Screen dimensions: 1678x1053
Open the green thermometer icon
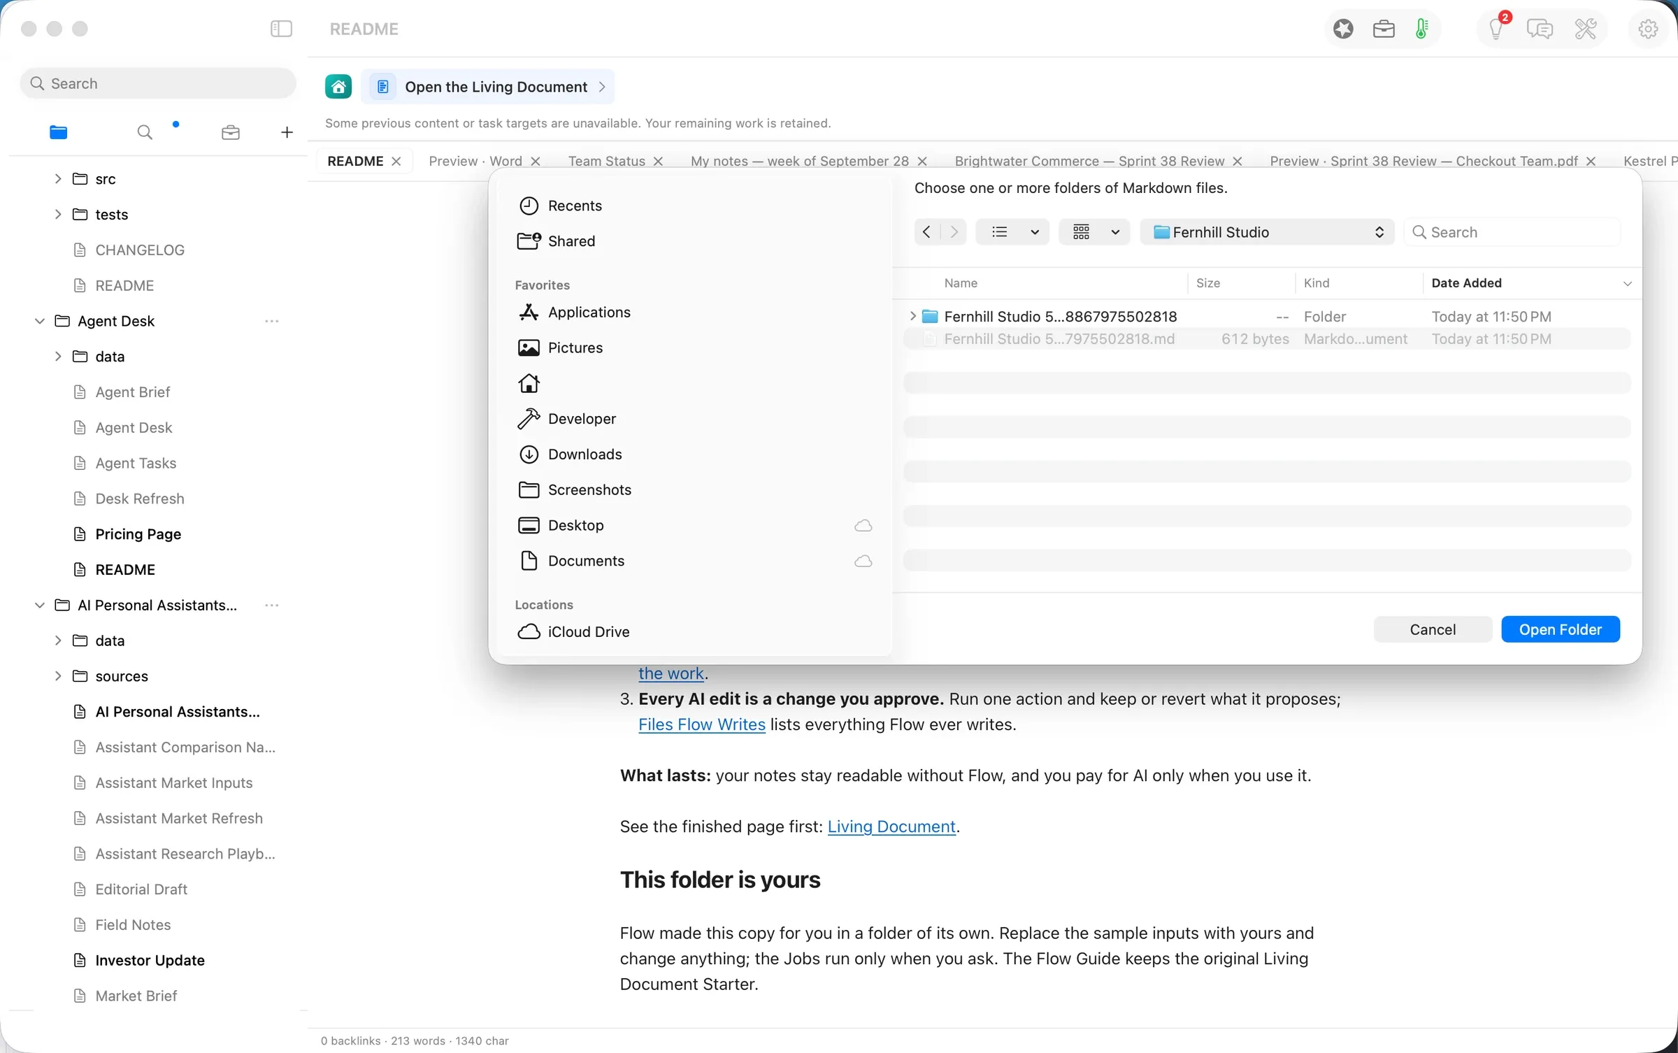tap(1421, 29)
